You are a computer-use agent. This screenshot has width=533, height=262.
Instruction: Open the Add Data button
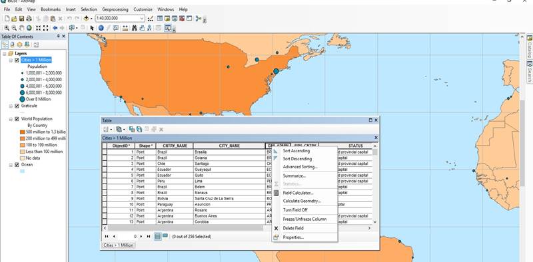coord(87,19)
